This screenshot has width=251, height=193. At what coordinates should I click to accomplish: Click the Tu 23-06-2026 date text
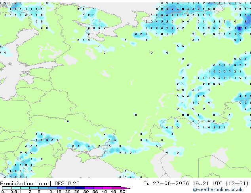pyautogui.click(x=166, y=183)
